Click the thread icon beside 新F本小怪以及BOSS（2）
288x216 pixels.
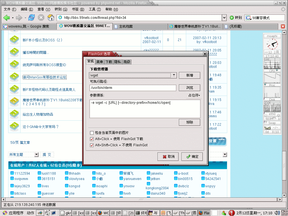14,40
